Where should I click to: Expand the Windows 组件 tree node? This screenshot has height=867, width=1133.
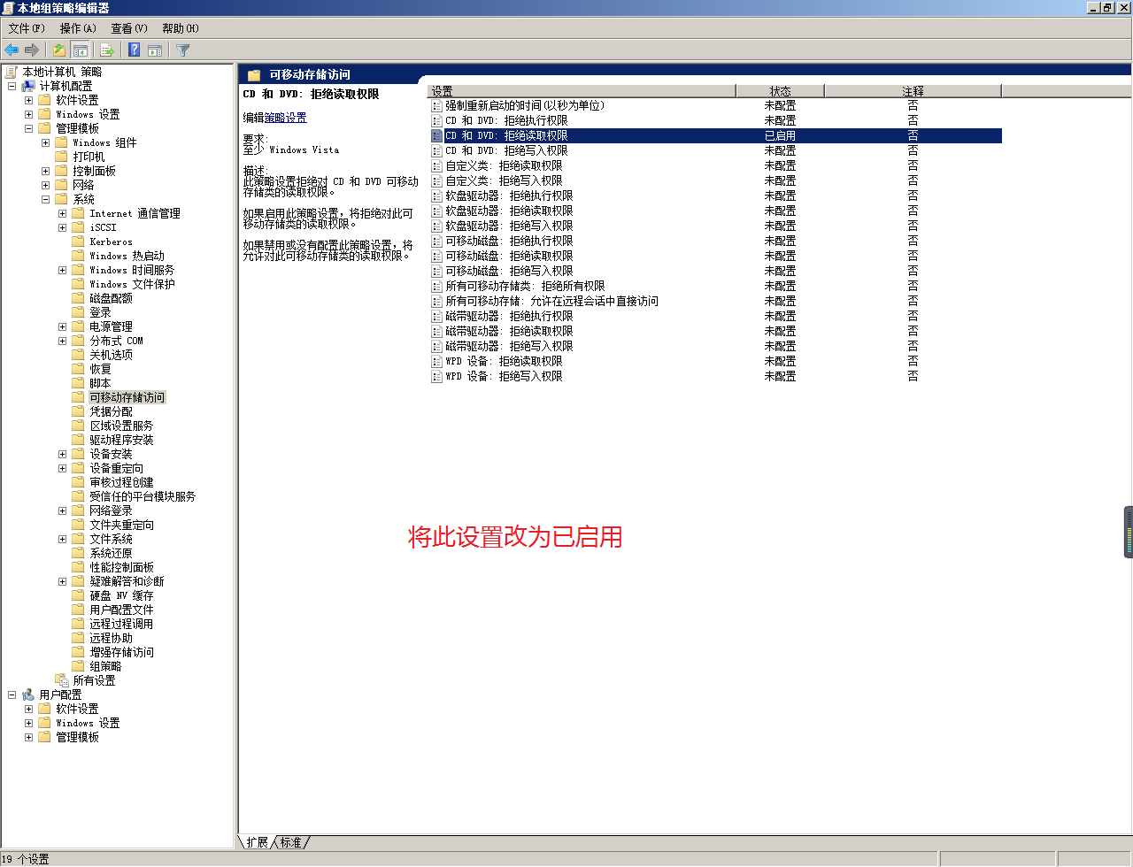(45, 142)
